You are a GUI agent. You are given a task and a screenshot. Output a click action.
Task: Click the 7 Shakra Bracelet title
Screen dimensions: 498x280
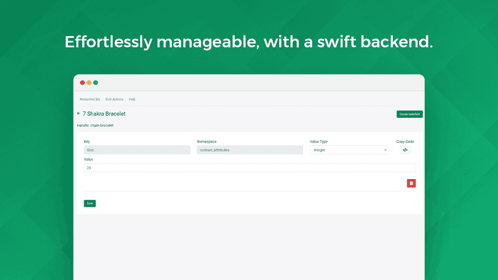pos(104,114)
